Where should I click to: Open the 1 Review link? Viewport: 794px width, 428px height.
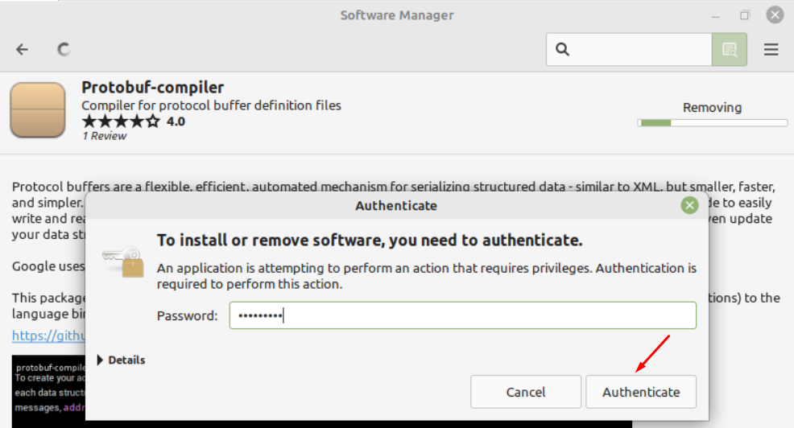105,136
